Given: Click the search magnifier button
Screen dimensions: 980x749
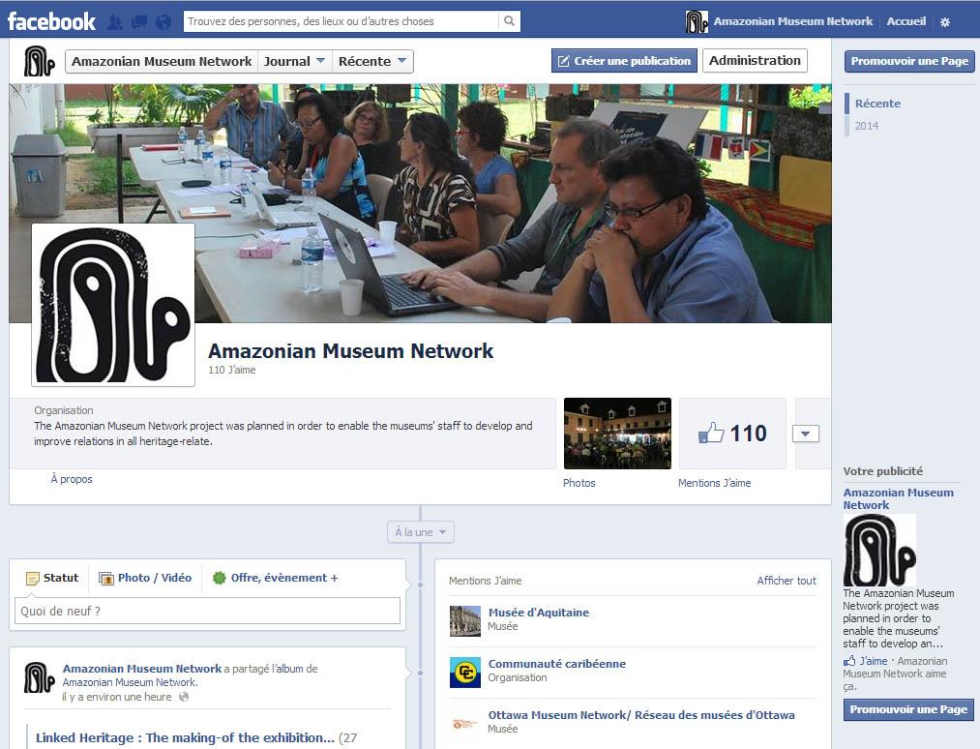Looking at the screenshot, I should click(509, 21).
